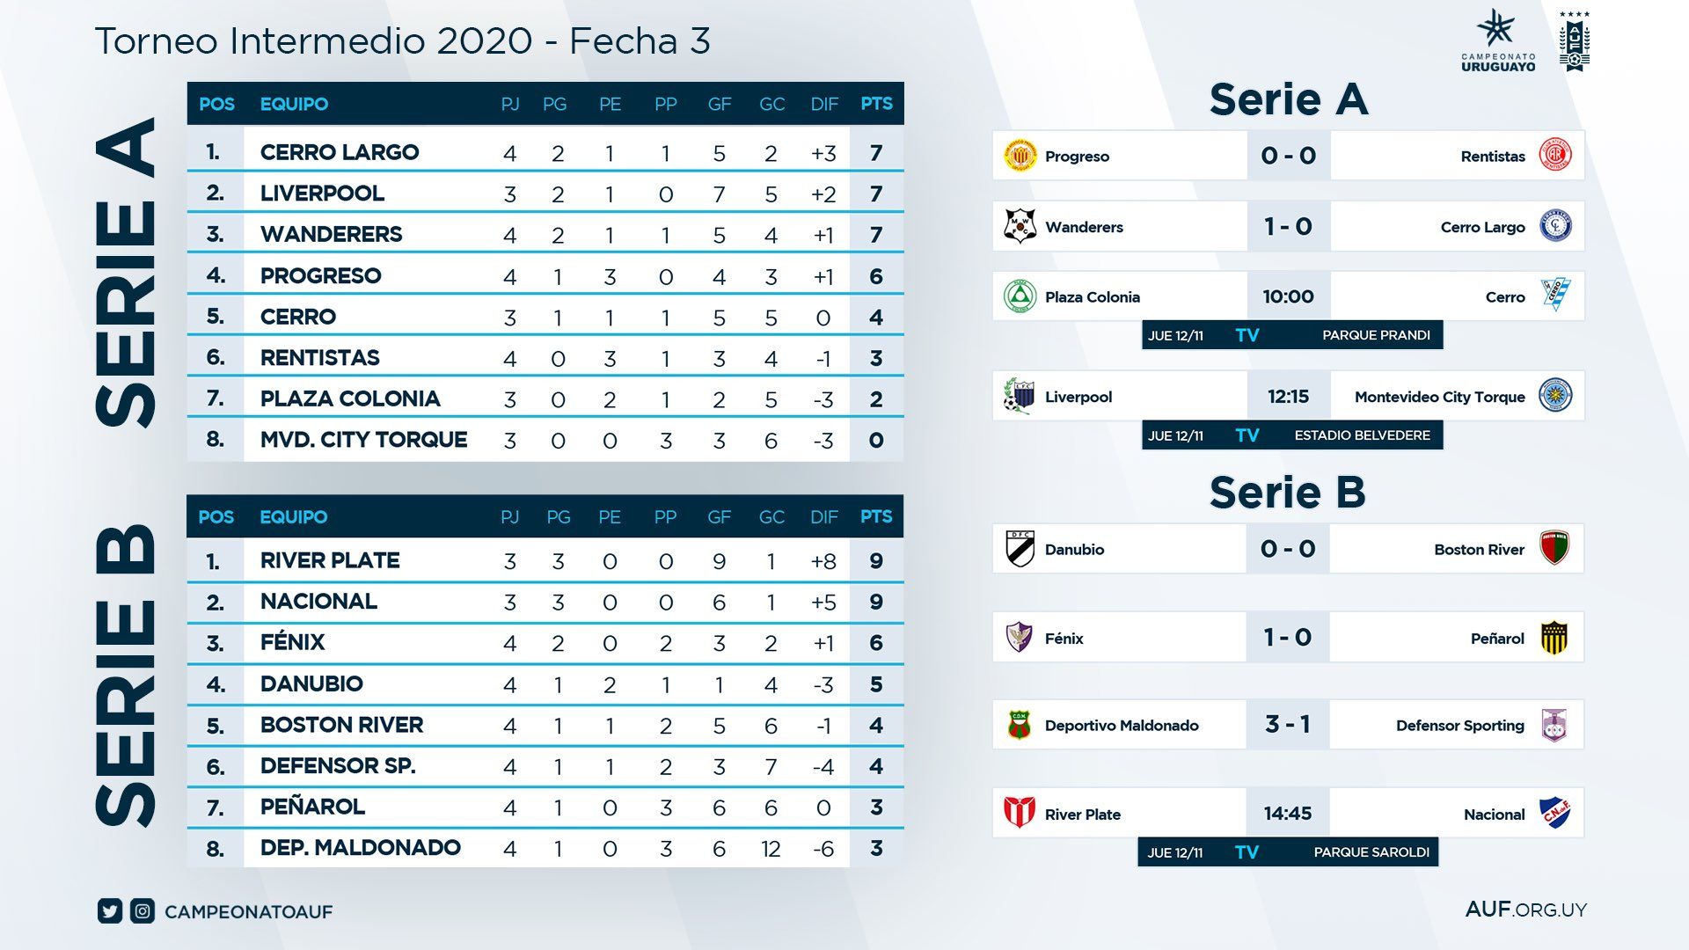Click the Progreso club crest
The height and width of the screenshot is (950, 1689).
[1020, 156]
